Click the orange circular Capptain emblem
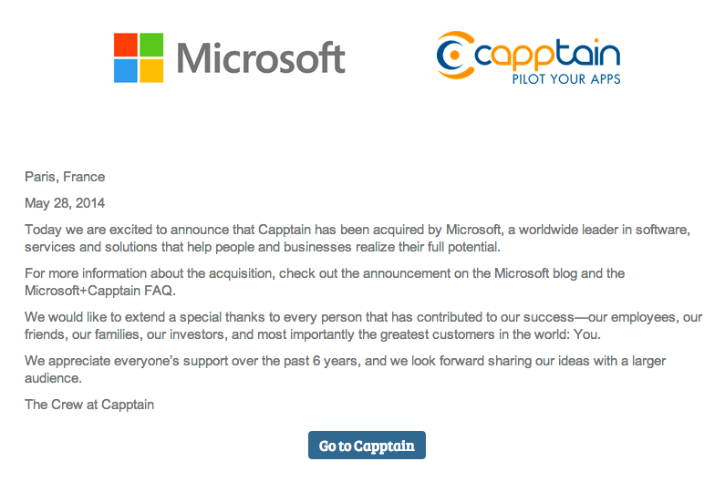Screen dimensions: 725x482 [x=456, y=55]
